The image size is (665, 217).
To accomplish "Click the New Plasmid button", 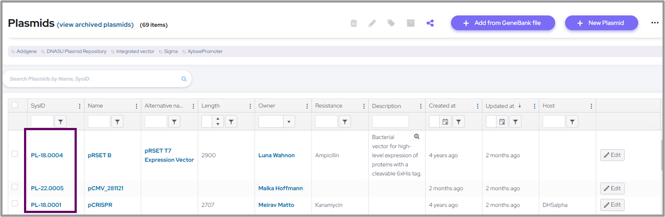I will (x=601, y=23).
